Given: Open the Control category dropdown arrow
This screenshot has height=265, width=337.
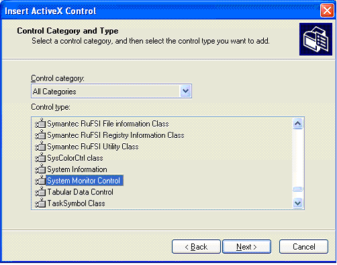Looking at the screenshot, I should [x=185, y=91].
